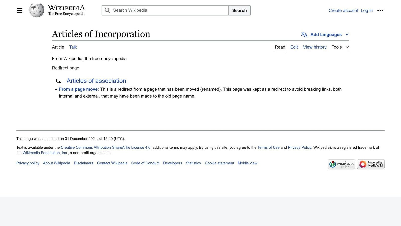The width and height of the screenshot is (401, 226).
Task: Switch to Mobile view link
Action: [x=247, y=163]
